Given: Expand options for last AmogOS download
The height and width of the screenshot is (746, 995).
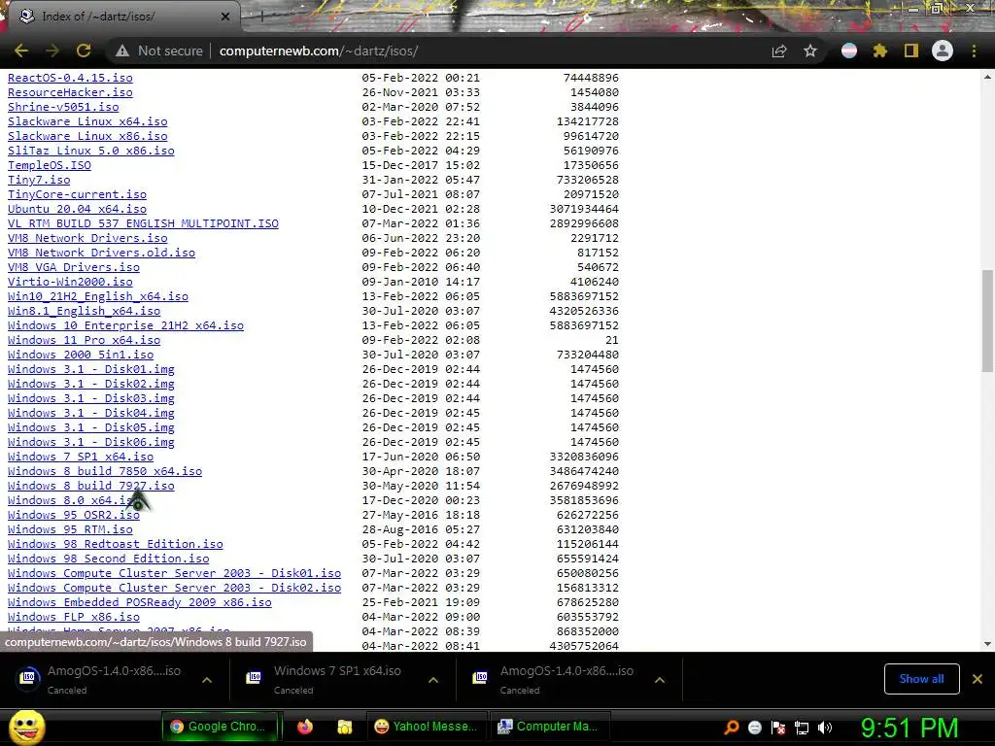Looking at the screenshot, I should (660, 680).
